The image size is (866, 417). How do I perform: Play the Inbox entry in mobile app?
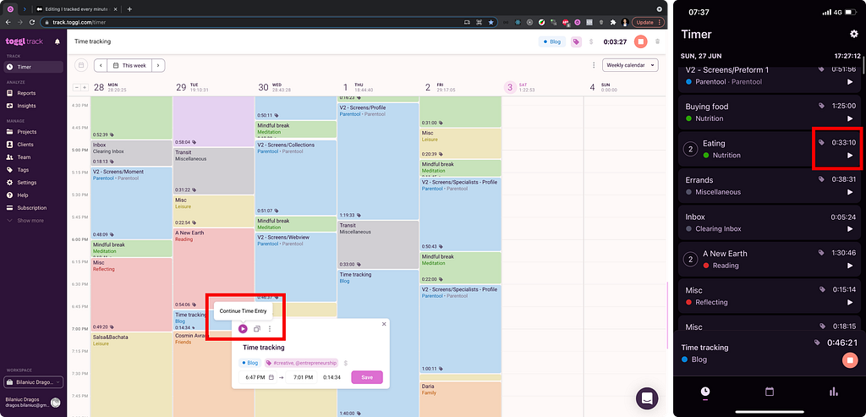(850, 228)
